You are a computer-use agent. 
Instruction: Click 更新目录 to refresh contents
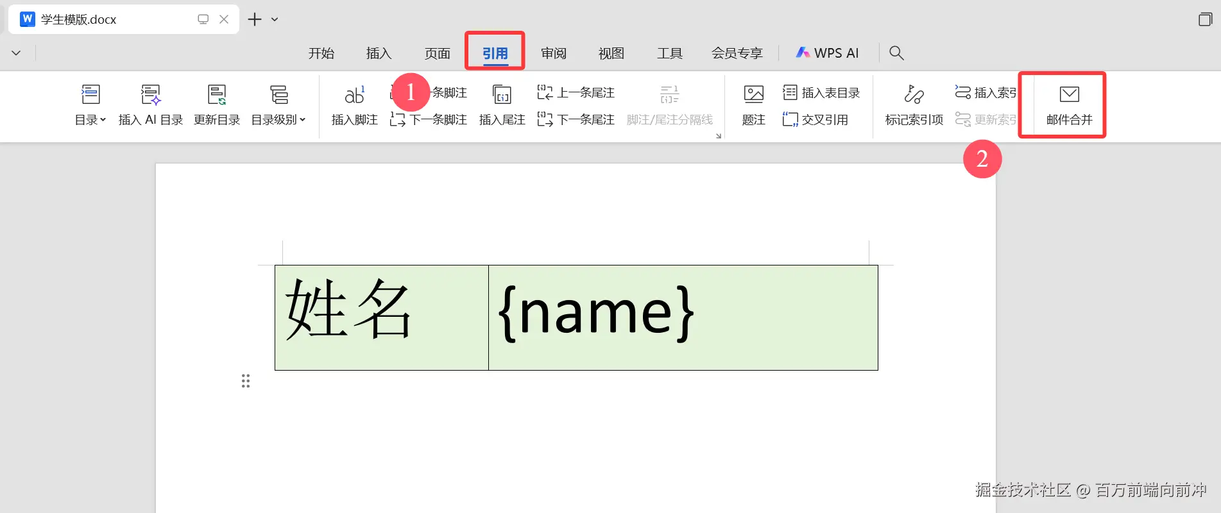tap(217, 105)
